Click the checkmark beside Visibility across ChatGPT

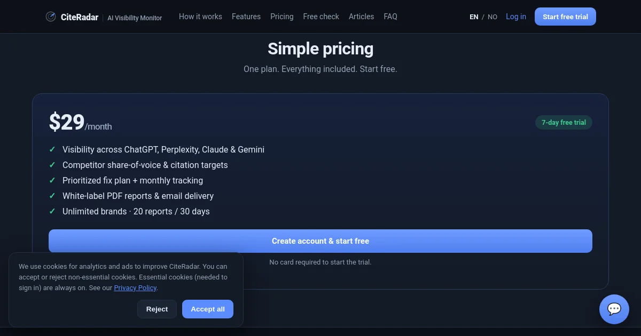point(52,149)
